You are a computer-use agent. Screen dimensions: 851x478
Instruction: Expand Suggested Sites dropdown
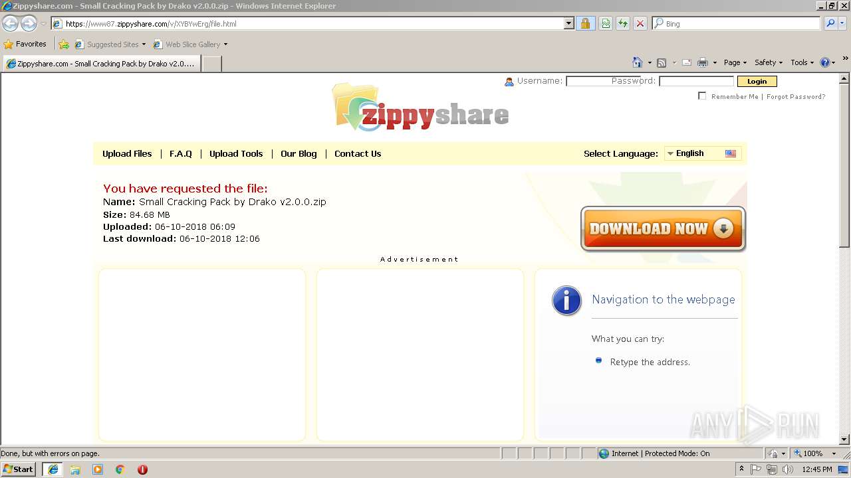tap(144, 44)
